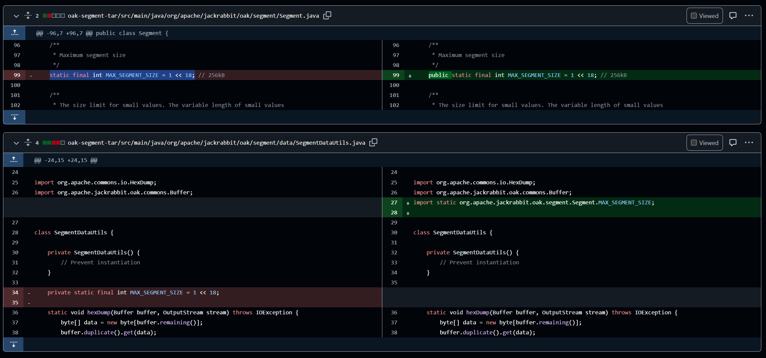
Task: Open more options menu for Segment.java
Action: (749, 15)
